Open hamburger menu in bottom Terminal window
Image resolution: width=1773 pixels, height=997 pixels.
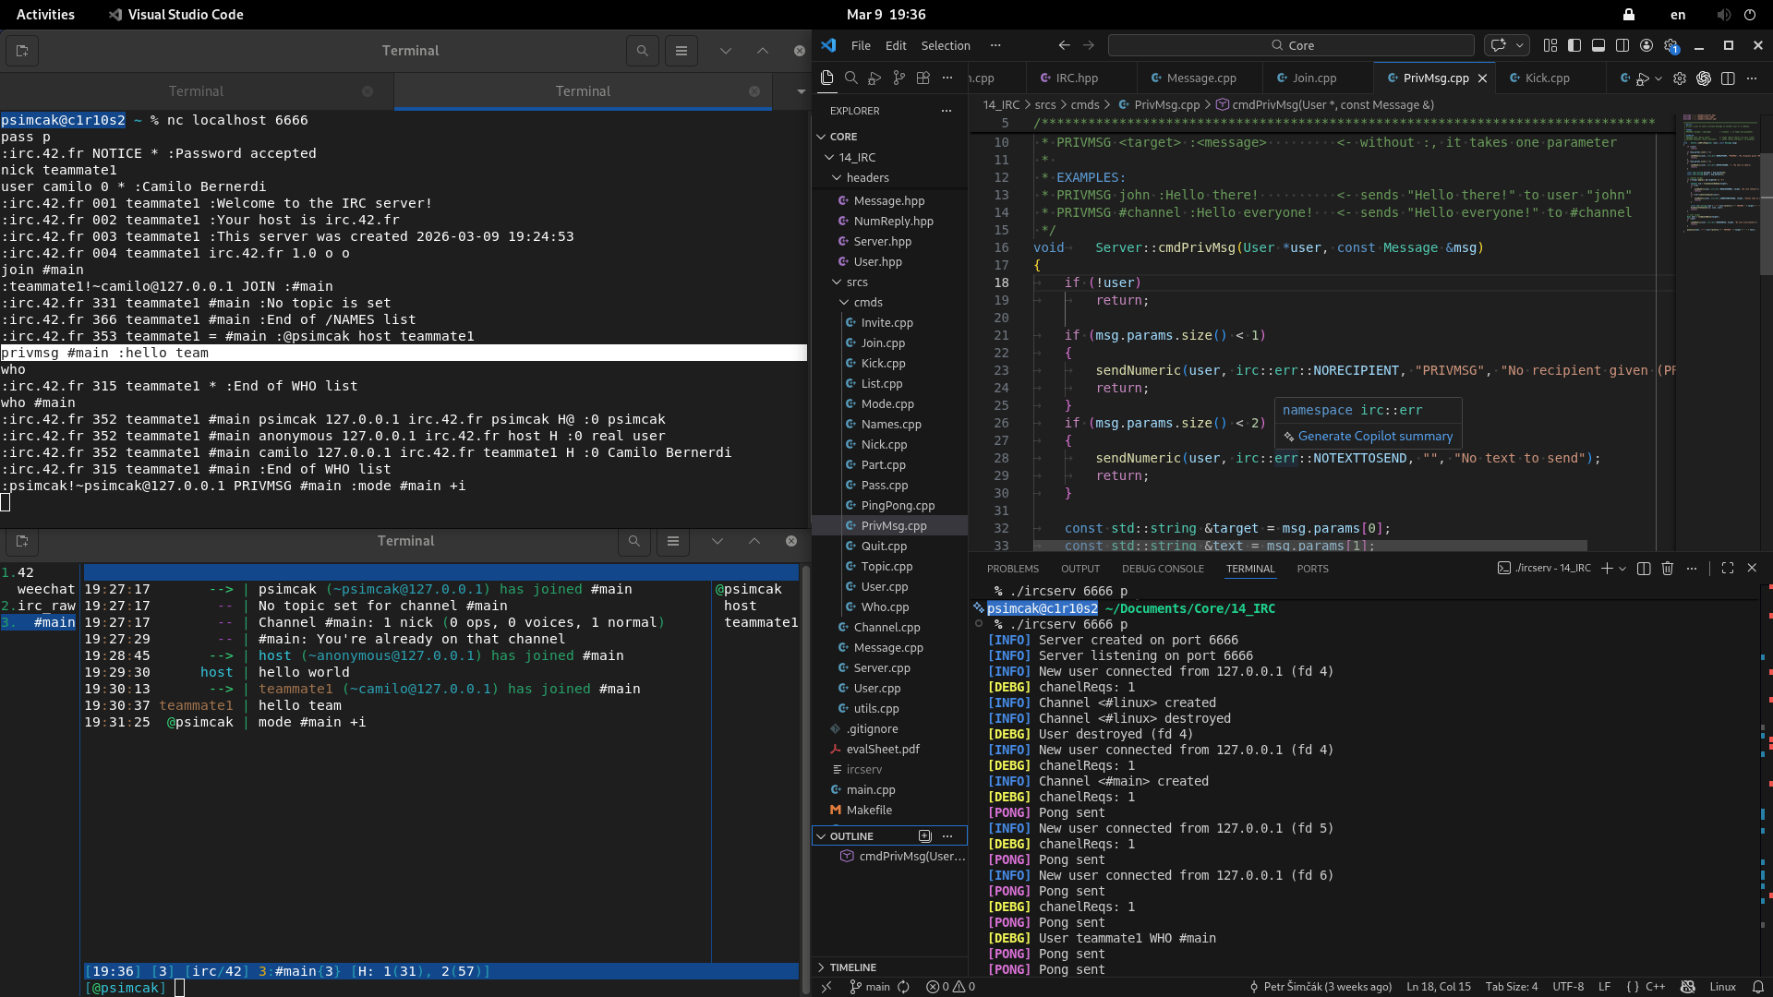673,541
